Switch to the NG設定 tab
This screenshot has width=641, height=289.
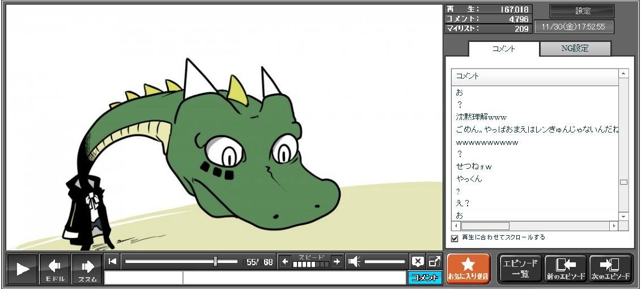575,49
